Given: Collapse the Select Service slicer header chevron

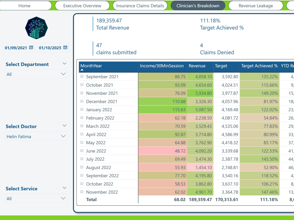Looking at the screenshot, I should (x=64, y=188).
